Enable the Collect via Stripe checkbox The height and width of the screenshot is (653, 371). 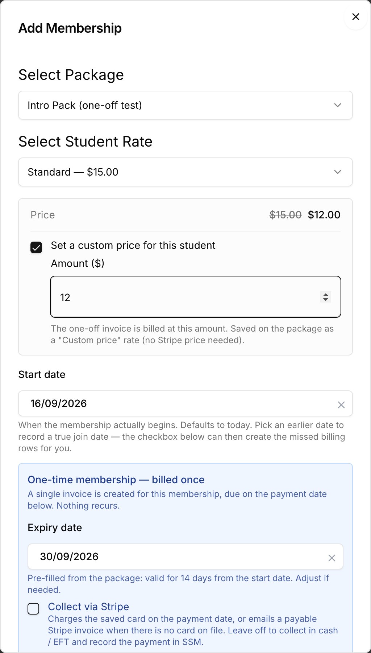33,609
